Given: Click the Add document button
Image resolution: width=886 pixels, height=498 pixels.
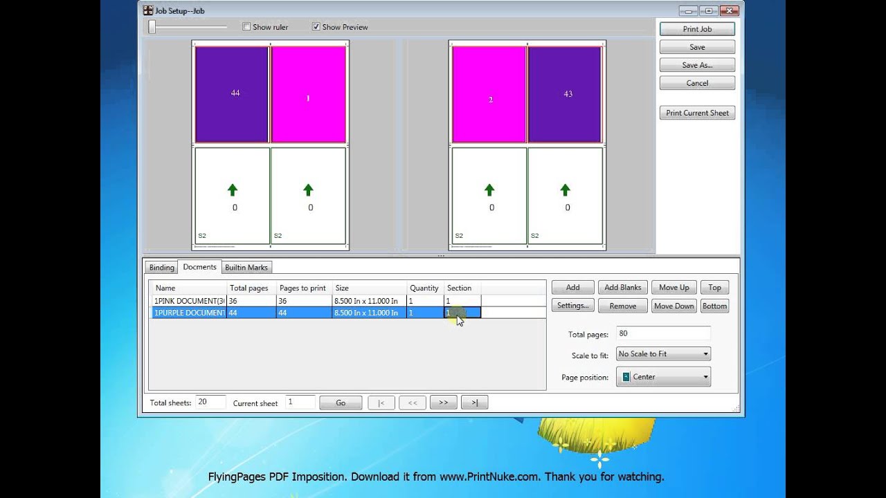Looking at the screenshot, I should coord(572,288).
